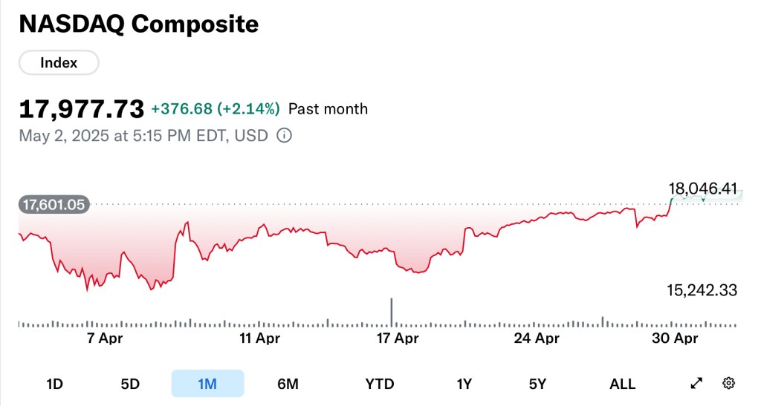Click the 17,601.05 previous close label
Screen dimensions: 761x406
click(x=54, y=204)
